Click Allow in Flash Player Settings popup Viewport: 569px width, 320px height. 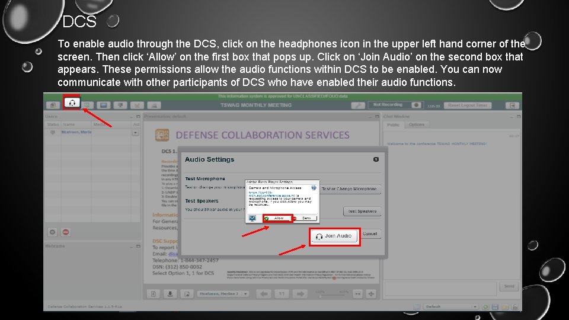pyautogui.click(x=277, y=218)
